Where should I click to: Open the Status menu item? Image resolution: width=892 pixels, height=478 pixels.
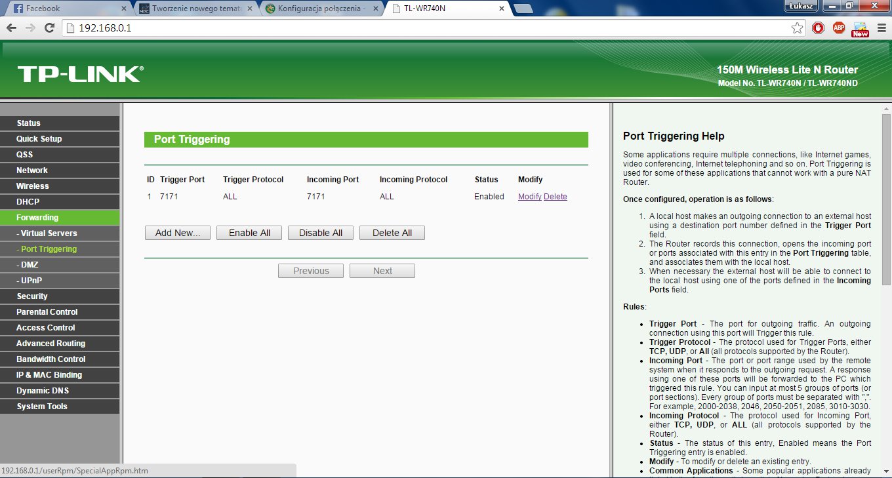click(x=60, y=123)
